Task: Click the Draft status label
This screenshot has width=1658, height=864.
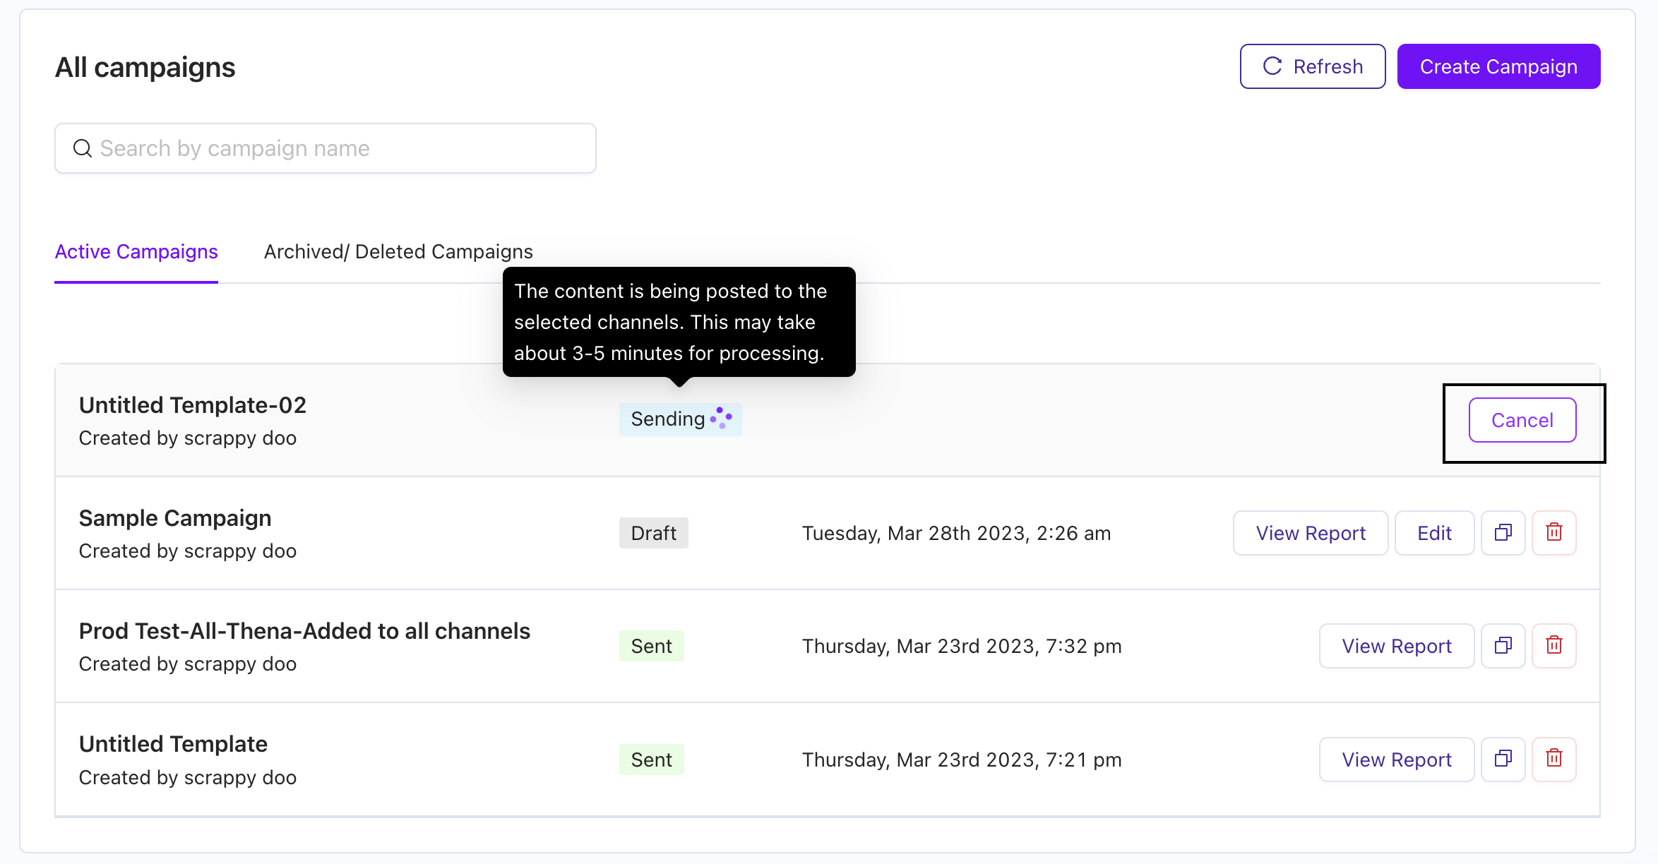Action: tap(653, 533)
